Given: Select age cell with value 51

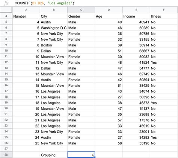Looking at the screenshot, I should (x=109, y=51).
